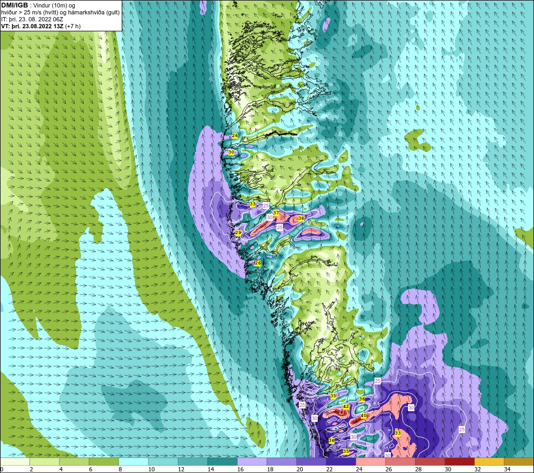Select the 14–16 m/s dark teal legend swatch
The image size is (534, 473).
point(222,461)
